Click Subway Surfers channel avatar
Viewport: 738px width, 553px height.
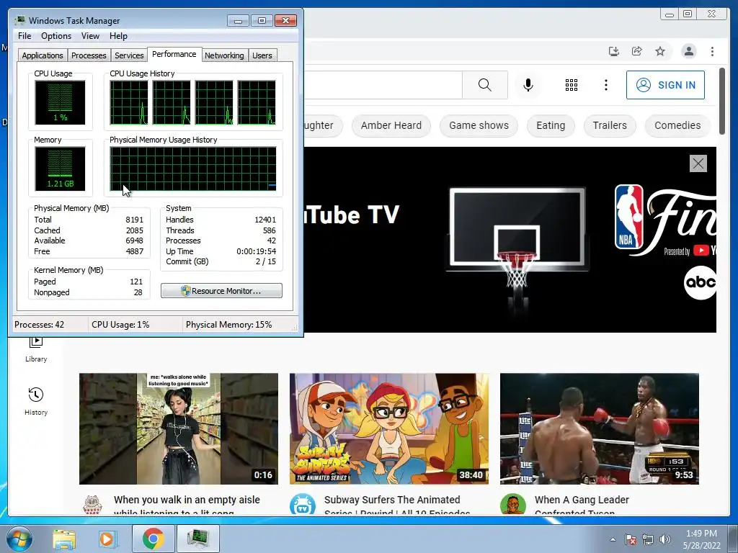click(303, 505)
